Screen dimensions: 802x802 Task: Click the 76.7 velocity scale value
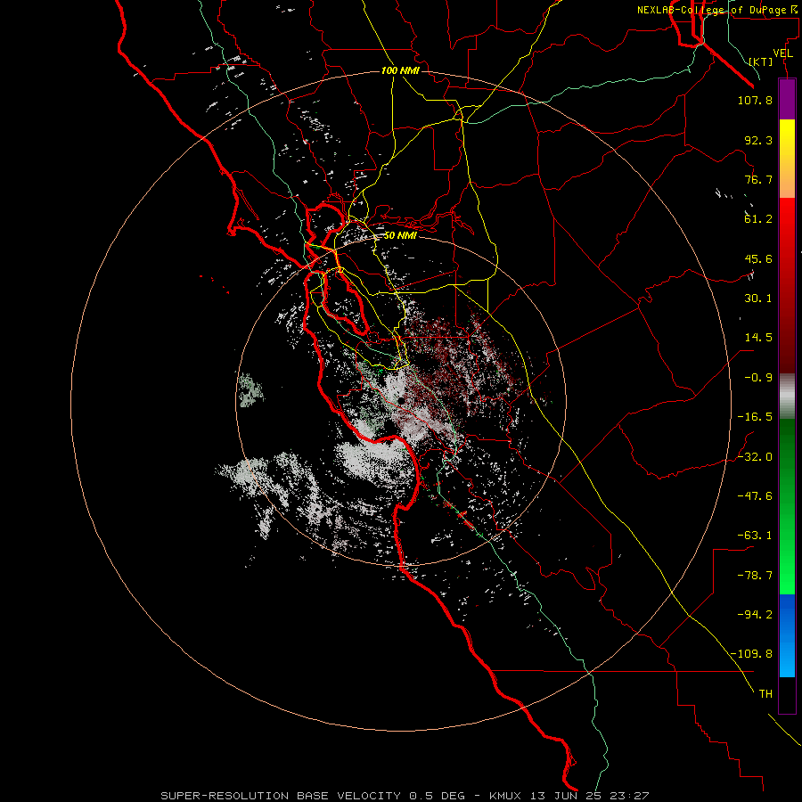pos(758,179)
